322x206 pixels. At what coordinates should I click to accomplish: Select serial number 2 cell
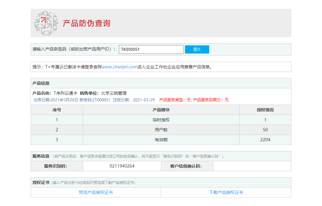pos(57,130)
